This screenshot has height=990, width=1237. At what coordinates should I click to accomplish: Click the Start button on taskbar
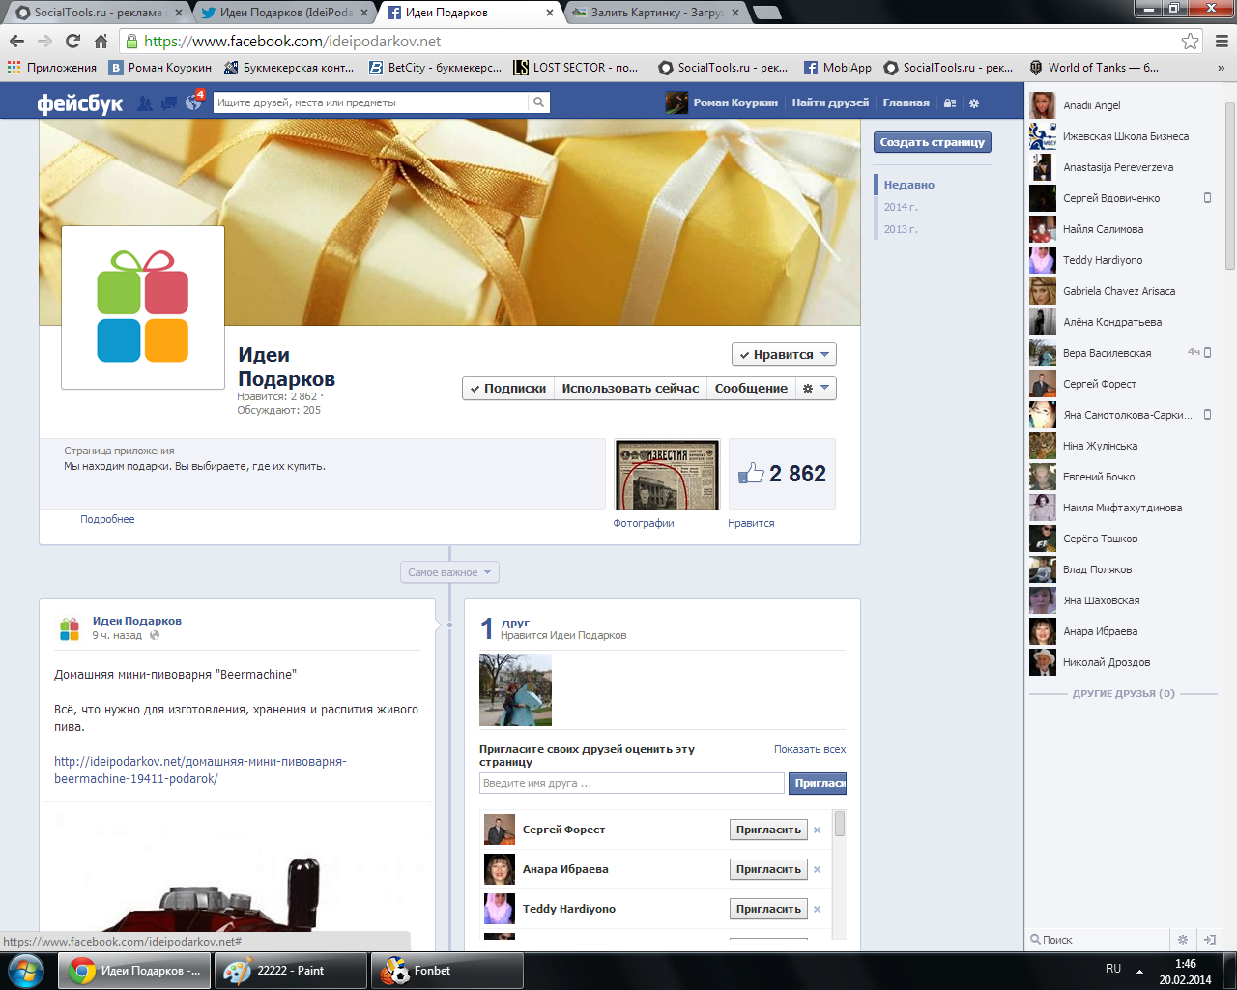click(26, 970)
